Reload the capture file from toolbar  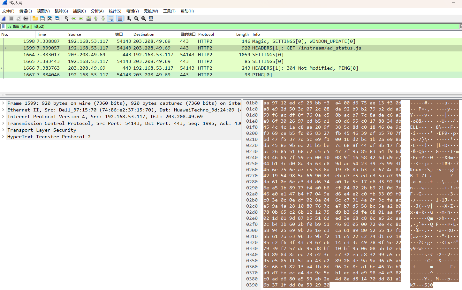(57, 19)
